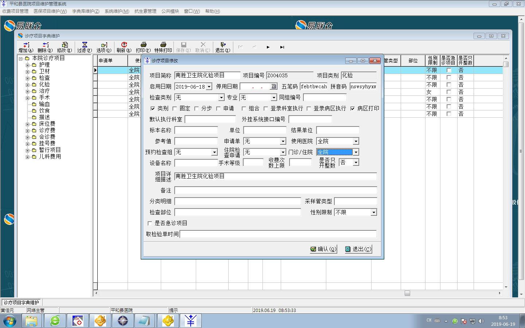The height and width of the screenshot is (328, 525).
Task: Open the 字典库维护 menu
Action: [86, 11]
